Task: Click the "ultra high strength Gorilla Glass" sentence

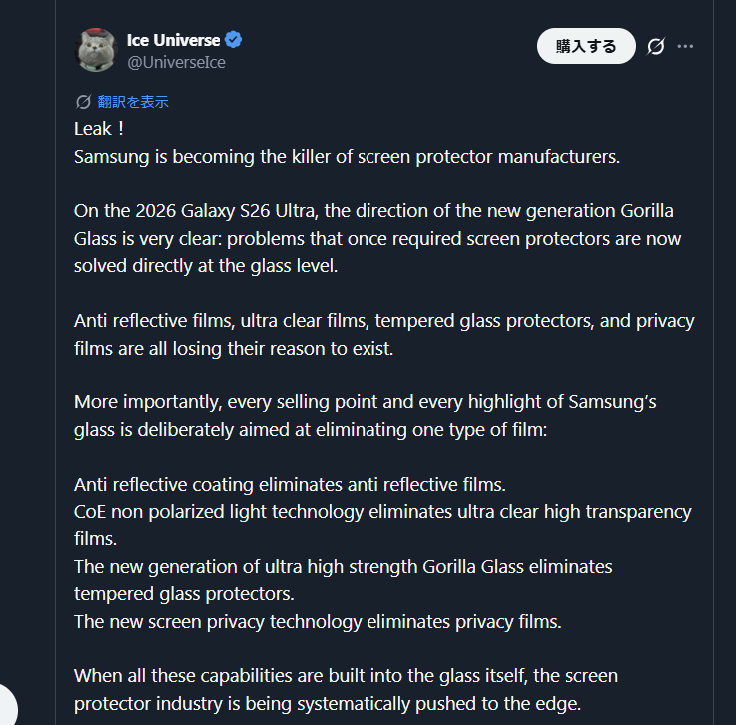Action: pos(343,567)
